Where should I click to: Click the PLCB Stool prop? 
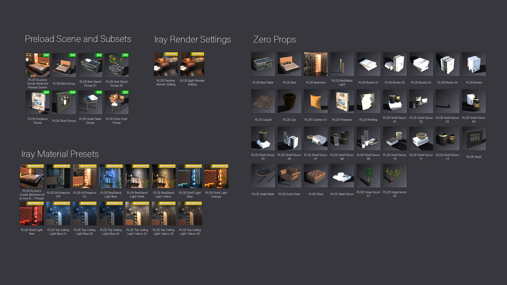316,176
